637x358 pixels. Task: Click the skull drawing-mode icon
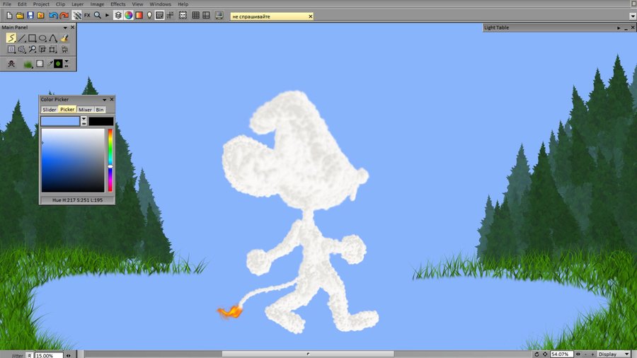[x=11, y=64]
